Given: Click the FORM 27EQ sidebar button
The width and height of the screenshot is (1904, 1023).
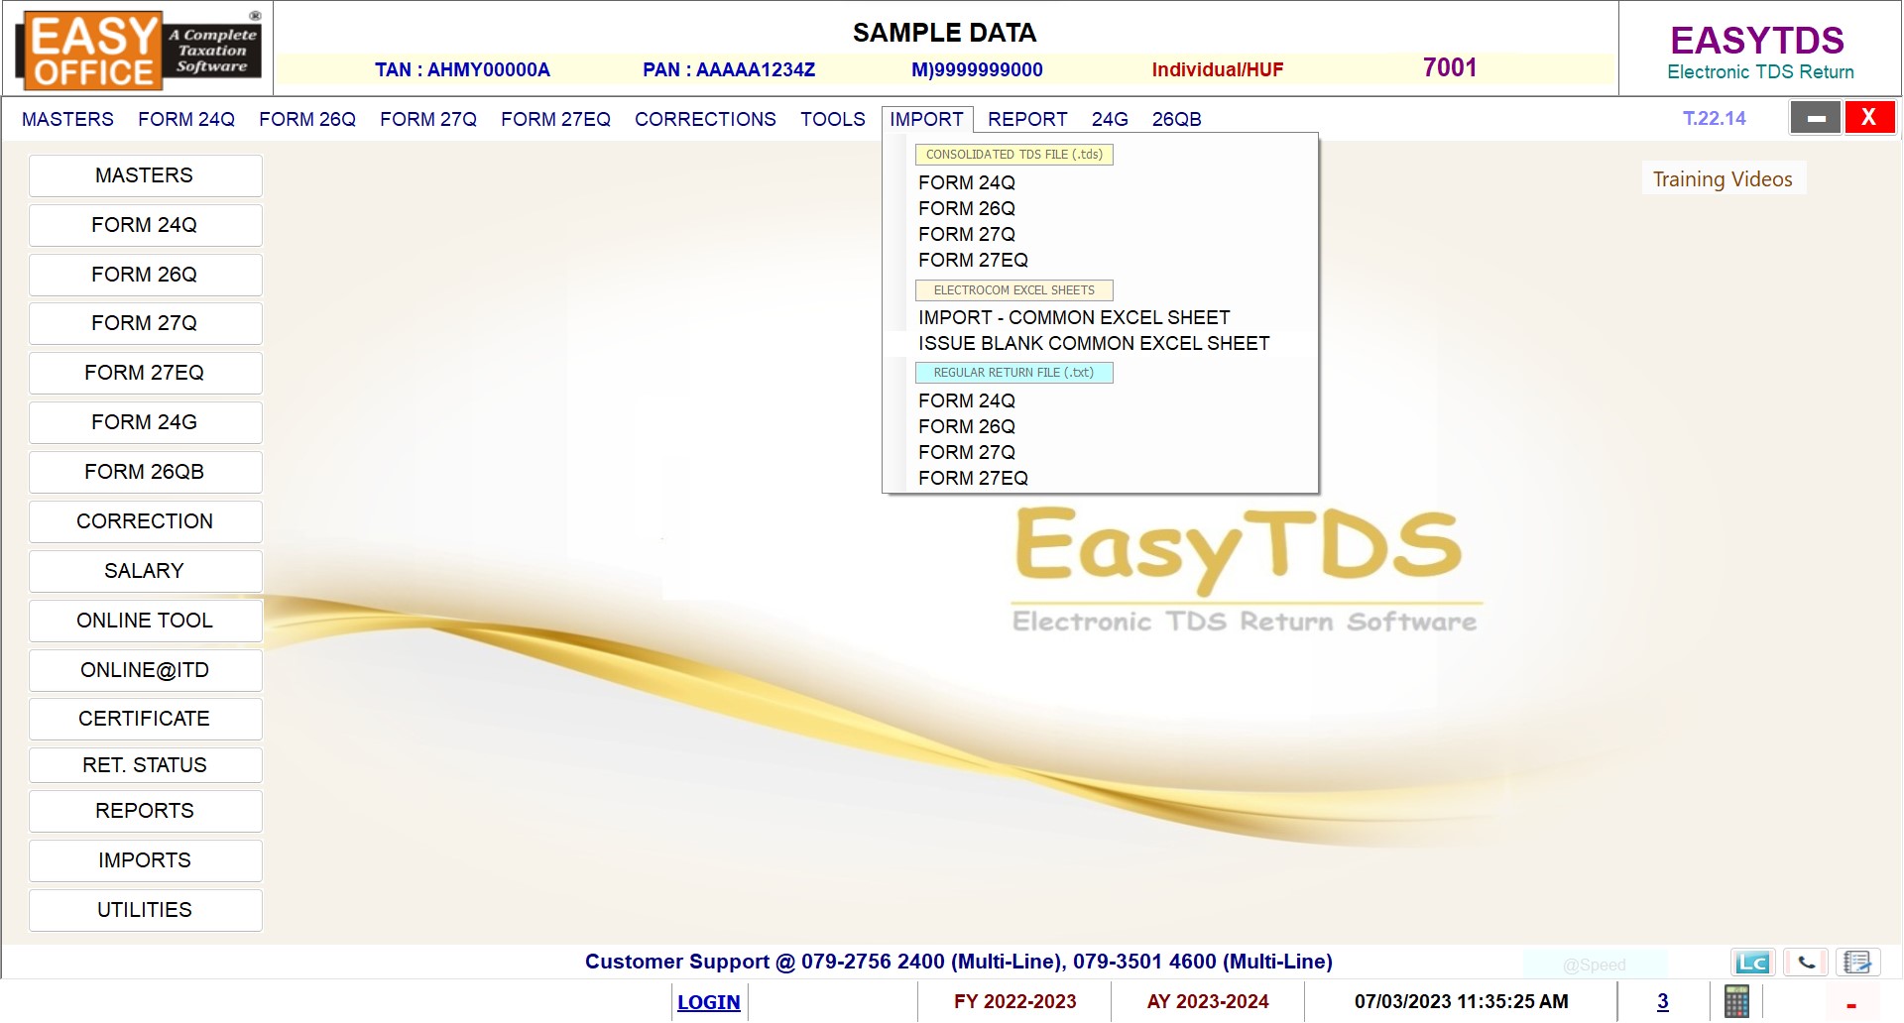Looking at the screenshot, I should click(x=145, y=373).
